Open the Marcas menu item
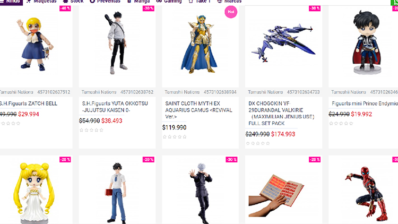Screen dimensions: 398x224 click(x=229, y=1)
